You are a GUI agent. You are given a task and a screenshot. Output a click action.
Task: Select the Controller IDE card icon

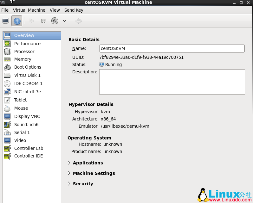(7, 156)
